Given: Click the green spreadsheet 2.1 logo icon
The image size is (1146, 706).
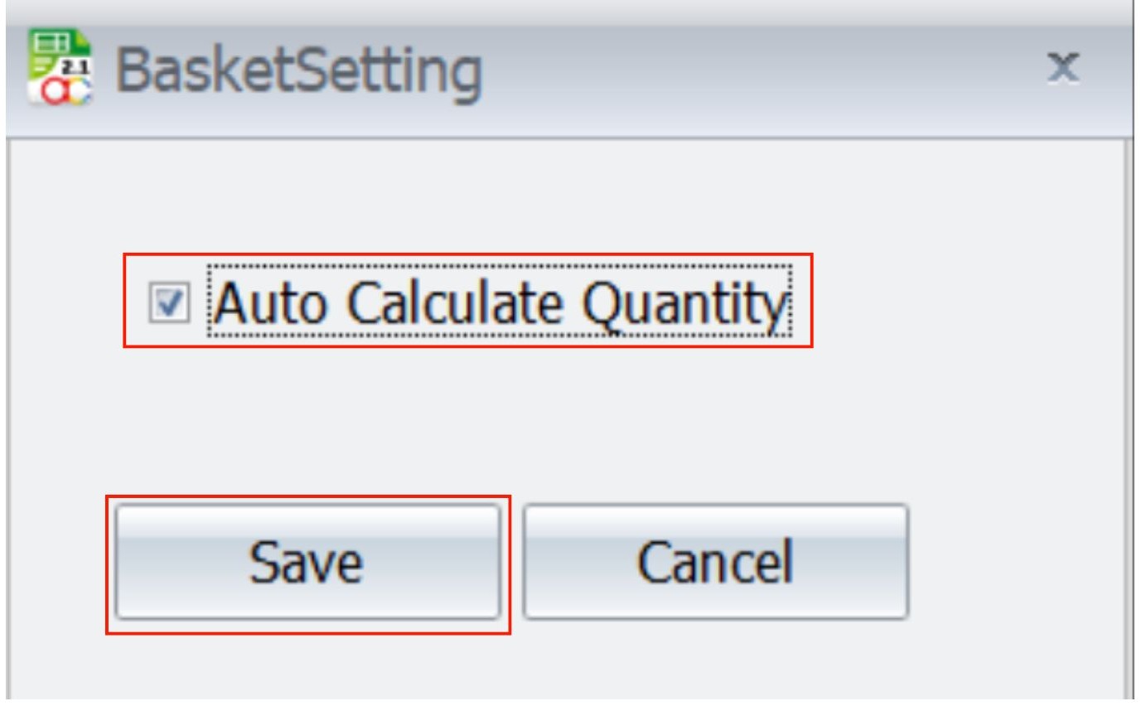Looking at the screenshot, I should click(x=60, y=68).
